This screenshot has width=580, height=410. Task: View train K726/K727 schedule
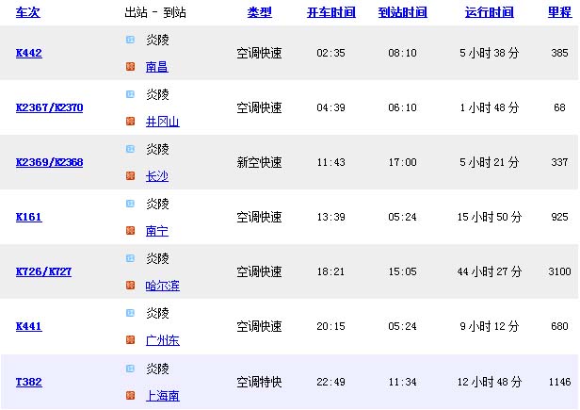pos(44,271)
